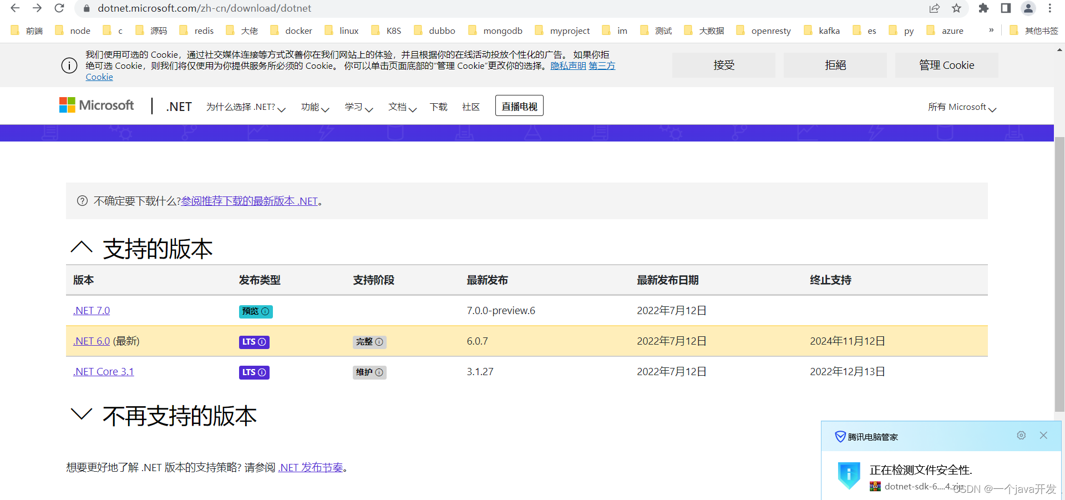Open redis bookmark folder

(197, 31)
